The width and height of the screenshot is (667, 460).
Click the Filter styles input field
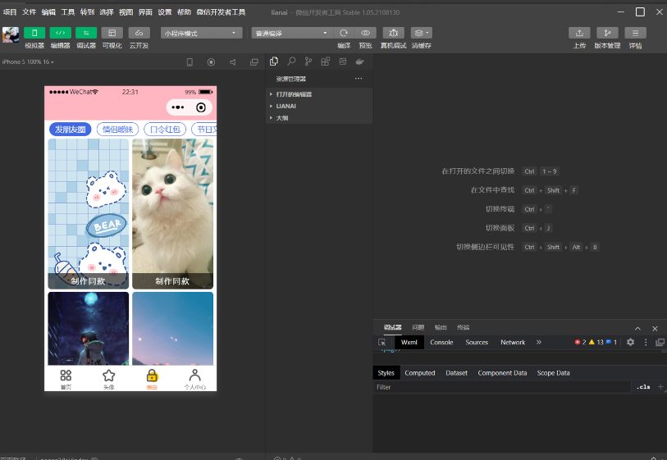point(500,387)
